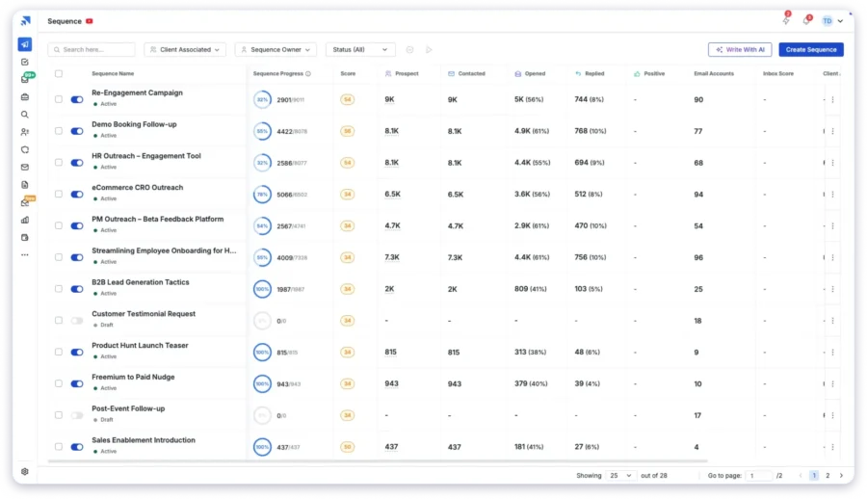Image resolution: width=867 pixels, height=499 pixels.
Task: Click the lightning bolt icon in header
Action: (785, 20)
